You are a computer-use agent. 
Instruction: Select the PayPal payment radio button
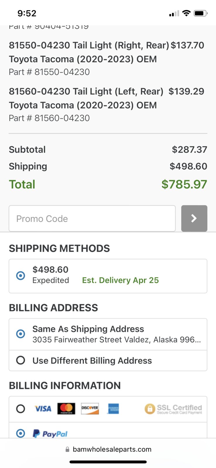point(20,433)
